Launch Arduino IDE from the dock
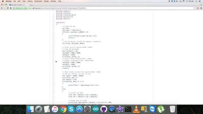 (x=95, y=109)
